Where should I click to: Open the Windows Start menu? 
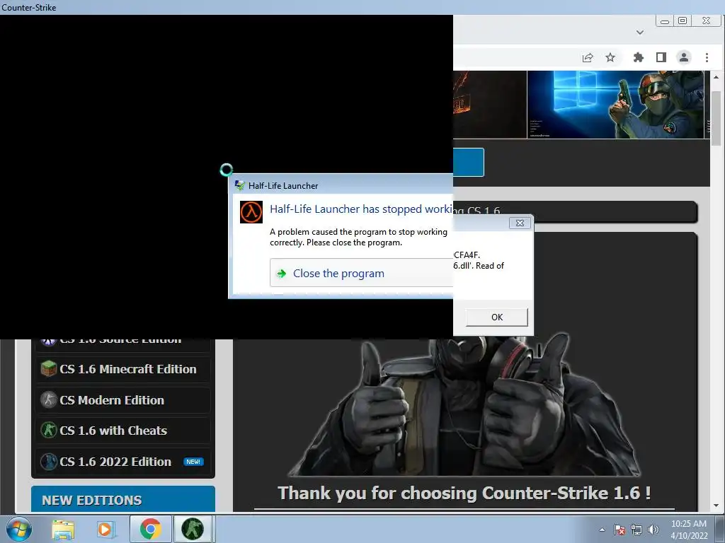19,529
